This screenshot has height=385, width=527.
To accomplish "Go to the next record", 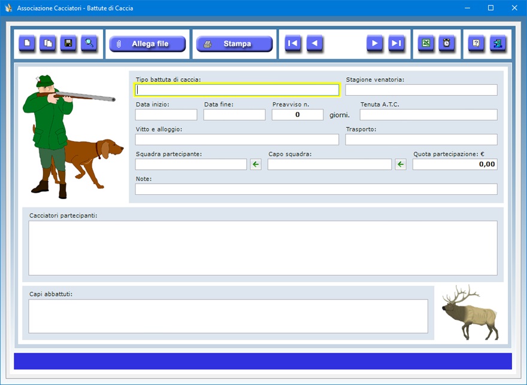I will 374,43.
